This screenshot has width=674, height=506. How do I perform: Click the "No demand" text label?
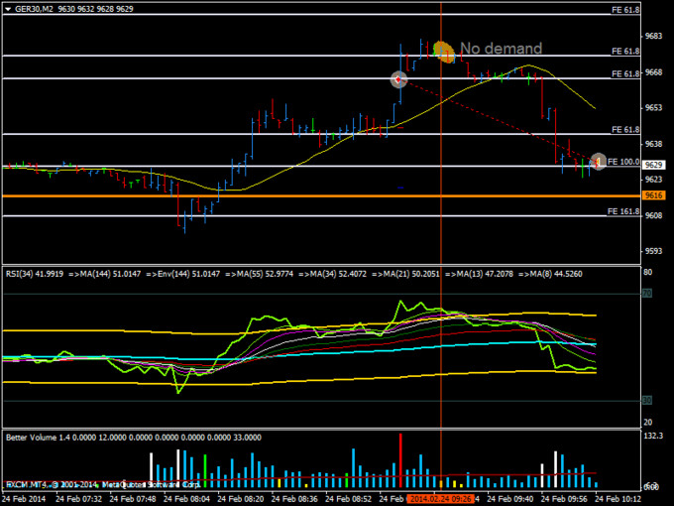(501, 49)
